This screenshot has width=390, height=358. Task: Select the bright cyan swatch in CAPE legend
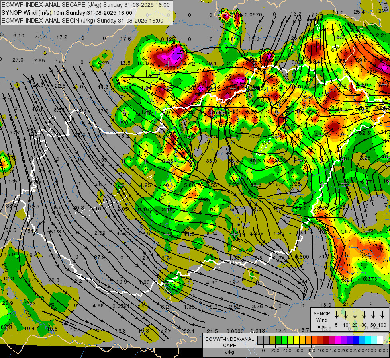point(368,340)
